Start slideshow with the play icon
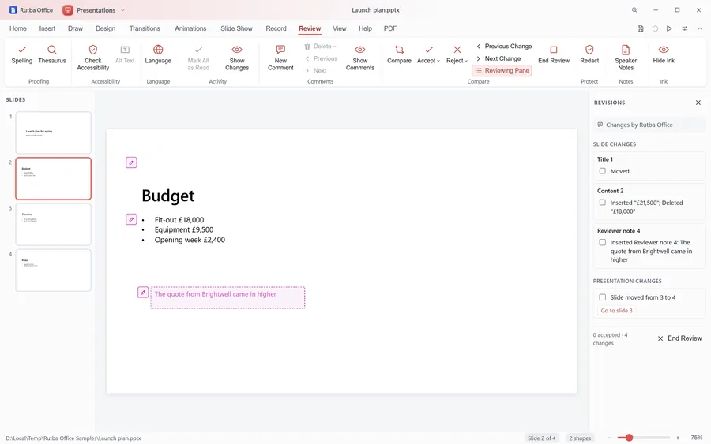The image size is (711, 444). pos(669,28)
